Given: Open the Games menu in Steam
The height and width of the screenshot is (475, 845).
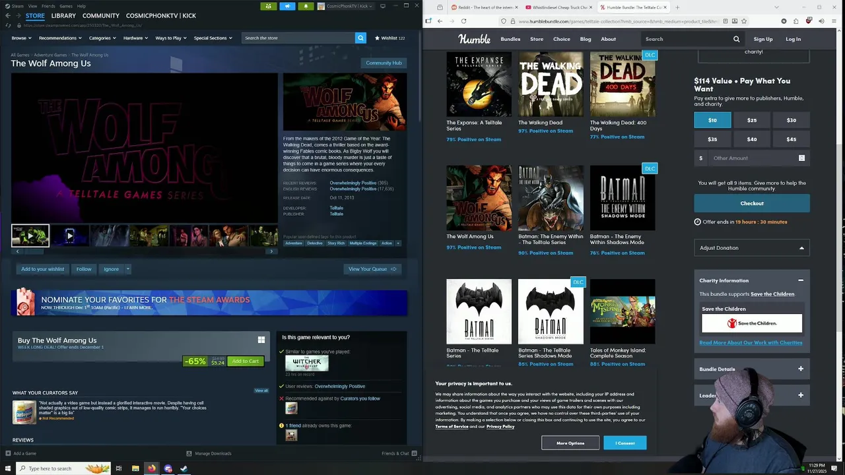Looking at the screenshot, I should click(x=66, y=6).
